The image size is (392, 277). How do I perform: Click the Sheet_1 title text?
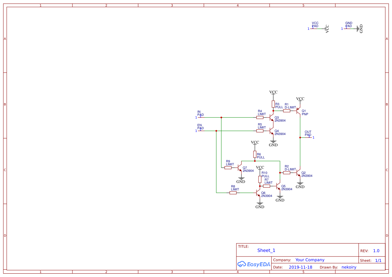(266, 250)
